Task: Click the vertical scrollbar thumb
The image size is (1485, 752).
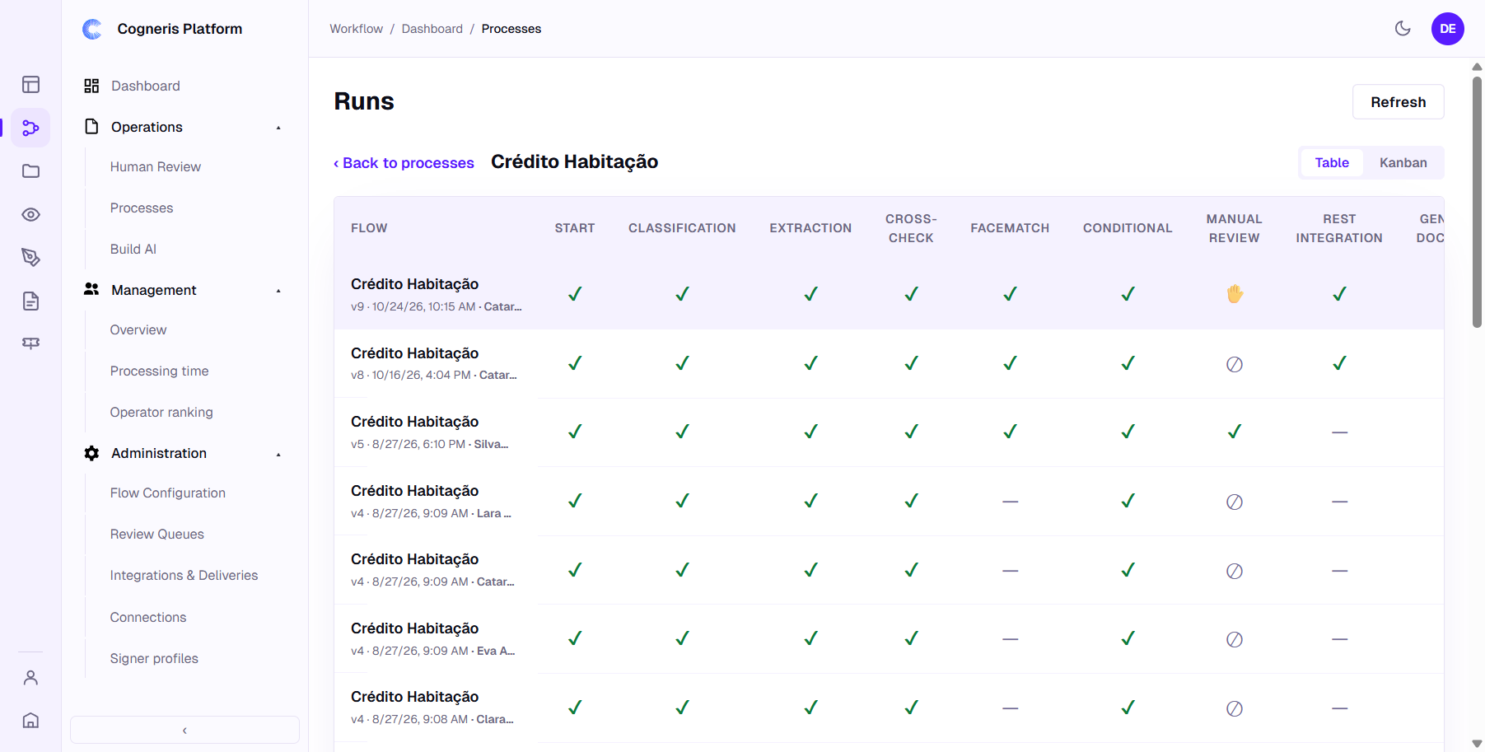Action: pyautogui.click(x=1477, y=202)
